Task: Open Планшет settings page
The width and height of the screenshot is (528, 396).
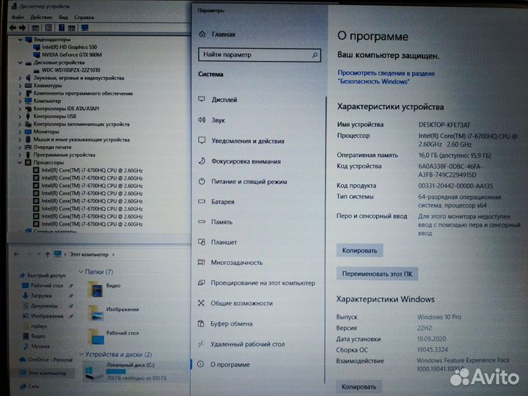Action: [224, 243]
